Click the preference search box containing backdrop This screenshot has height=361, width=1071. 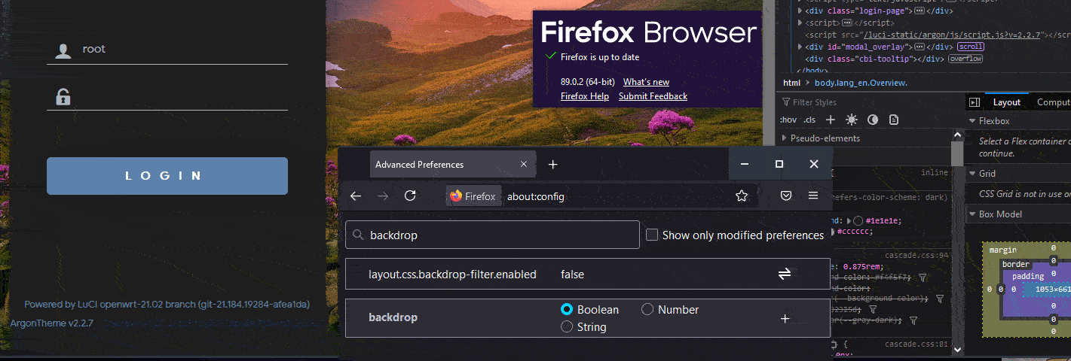pos(492,235)
